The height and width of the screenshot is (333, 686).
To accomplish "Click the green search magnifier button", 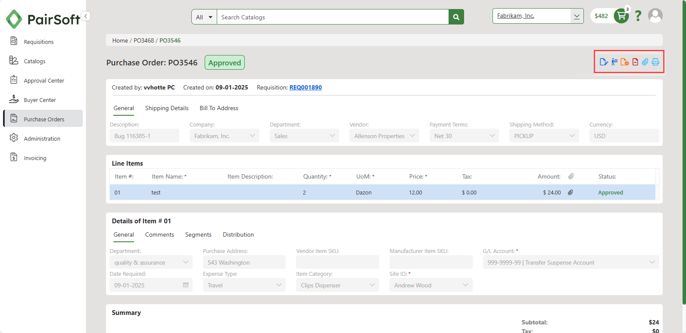I will click(x=456, y=17).
